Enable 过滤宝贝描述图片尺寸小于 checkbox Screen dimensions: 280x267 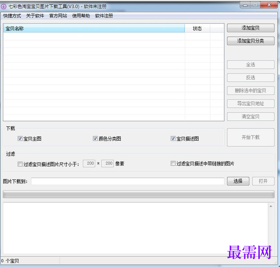(20, 164)
